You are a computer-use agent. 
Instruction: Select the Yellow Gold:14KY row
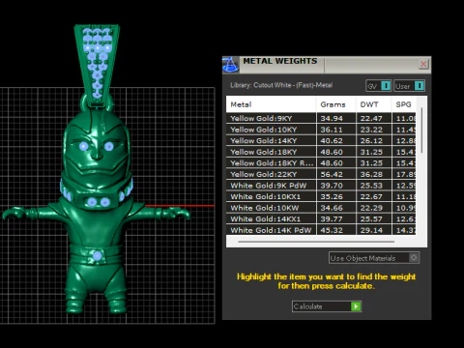321,141
